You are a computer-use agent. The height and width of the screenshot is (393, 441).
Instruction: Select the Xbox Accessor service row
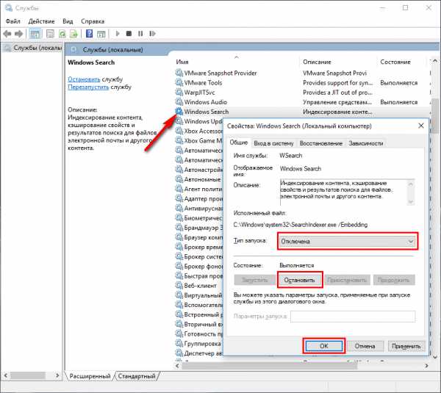pos(199,131)
